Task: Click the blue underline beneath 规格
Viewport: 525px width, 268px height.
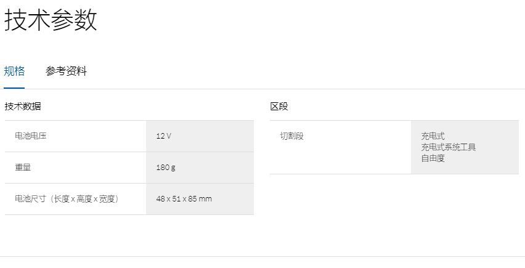Action: click(x=14, y=88)
